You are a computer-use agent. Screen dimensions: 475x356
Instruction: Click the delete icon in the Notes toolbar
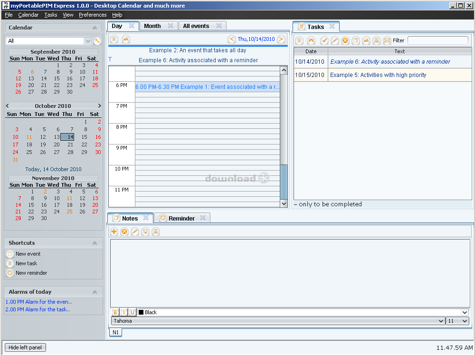pos(124,231)
